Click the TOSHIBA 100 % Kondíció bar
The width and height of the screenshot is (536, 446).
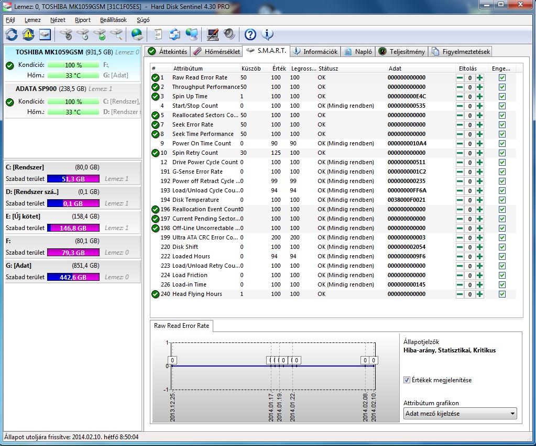(73, 65)
